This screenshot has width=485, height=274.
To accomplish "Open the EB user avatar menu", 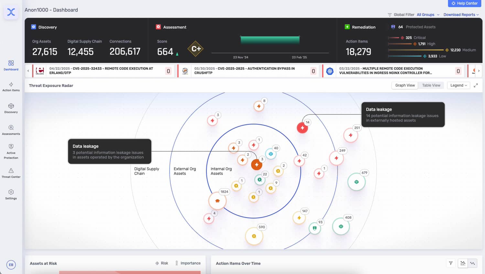I will (x=11, y=265).
